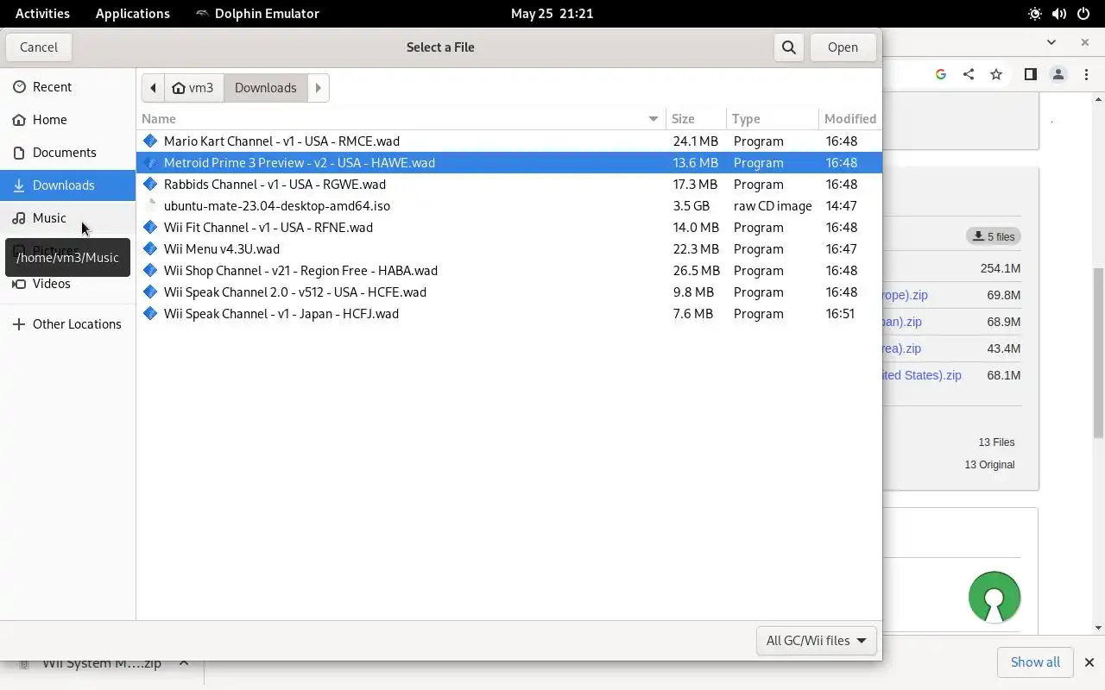Toggle the browser side panel icon

click(1030, 74)
